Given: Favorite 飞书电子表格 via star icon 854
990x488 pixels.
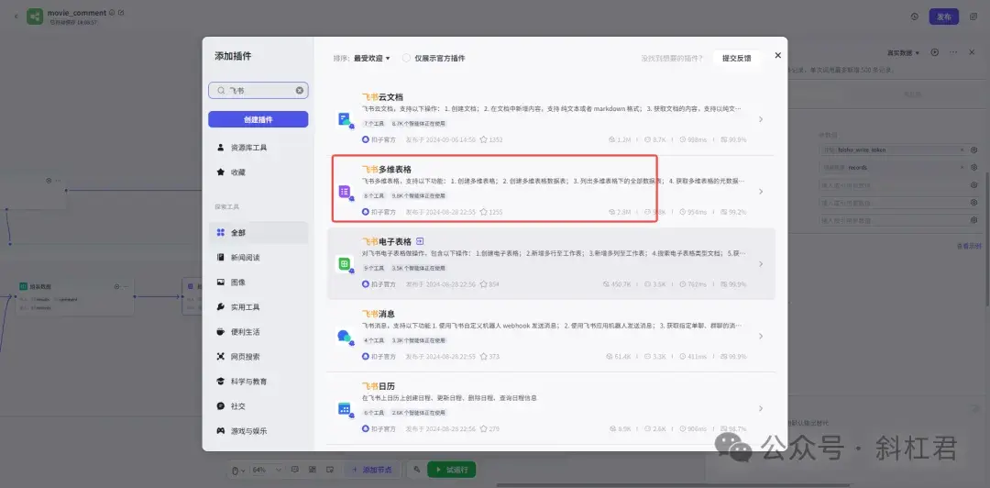Looking at the screenshot, I should [x=484, y=283].
